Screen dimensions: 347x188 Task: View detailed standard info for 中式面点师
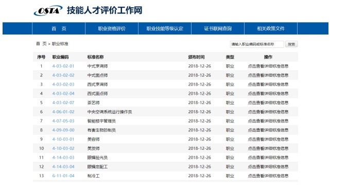pos(268,75)
